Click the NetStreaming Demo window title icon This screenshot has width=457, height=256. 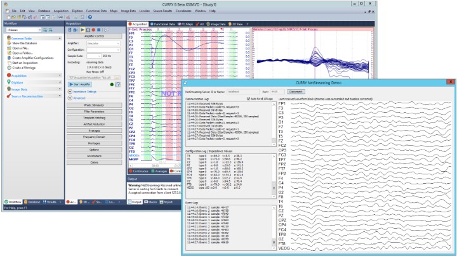tap(185, 82)
